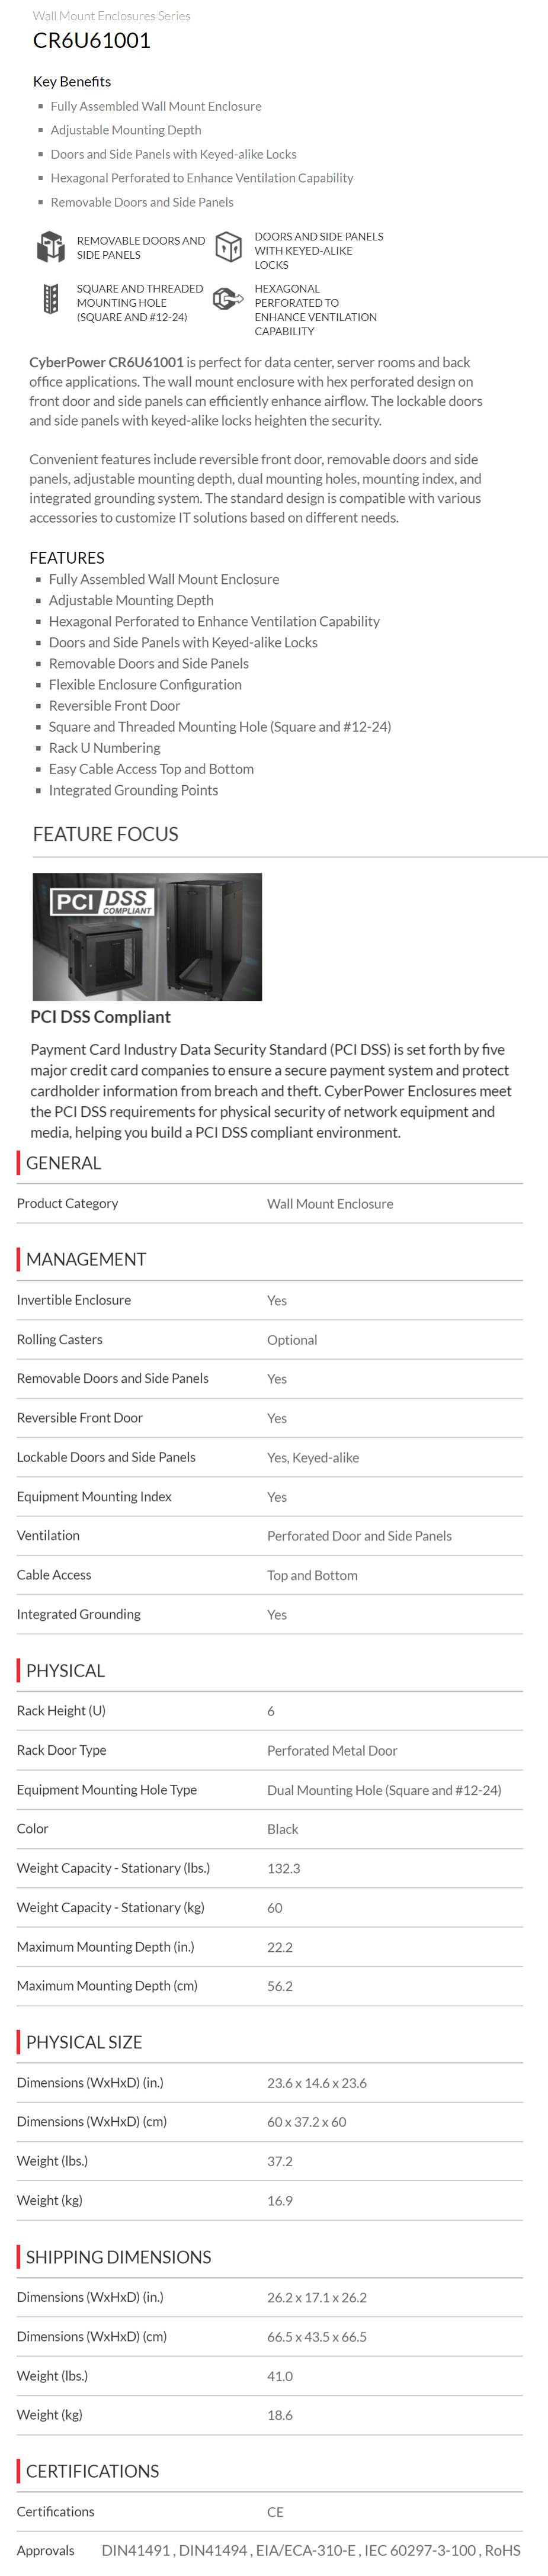Image resolution: width=548 pixels, height=2576 pixels.
Task: Click the hexagonal perforated ventilation icon
Action: pyautogui.click(x=229, y=299)
